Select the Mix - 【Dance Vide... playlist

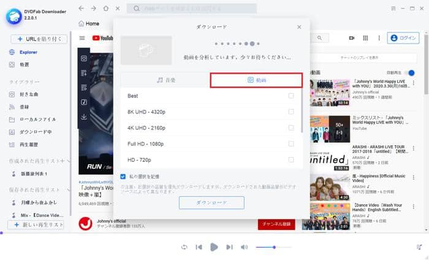(42, 215)
